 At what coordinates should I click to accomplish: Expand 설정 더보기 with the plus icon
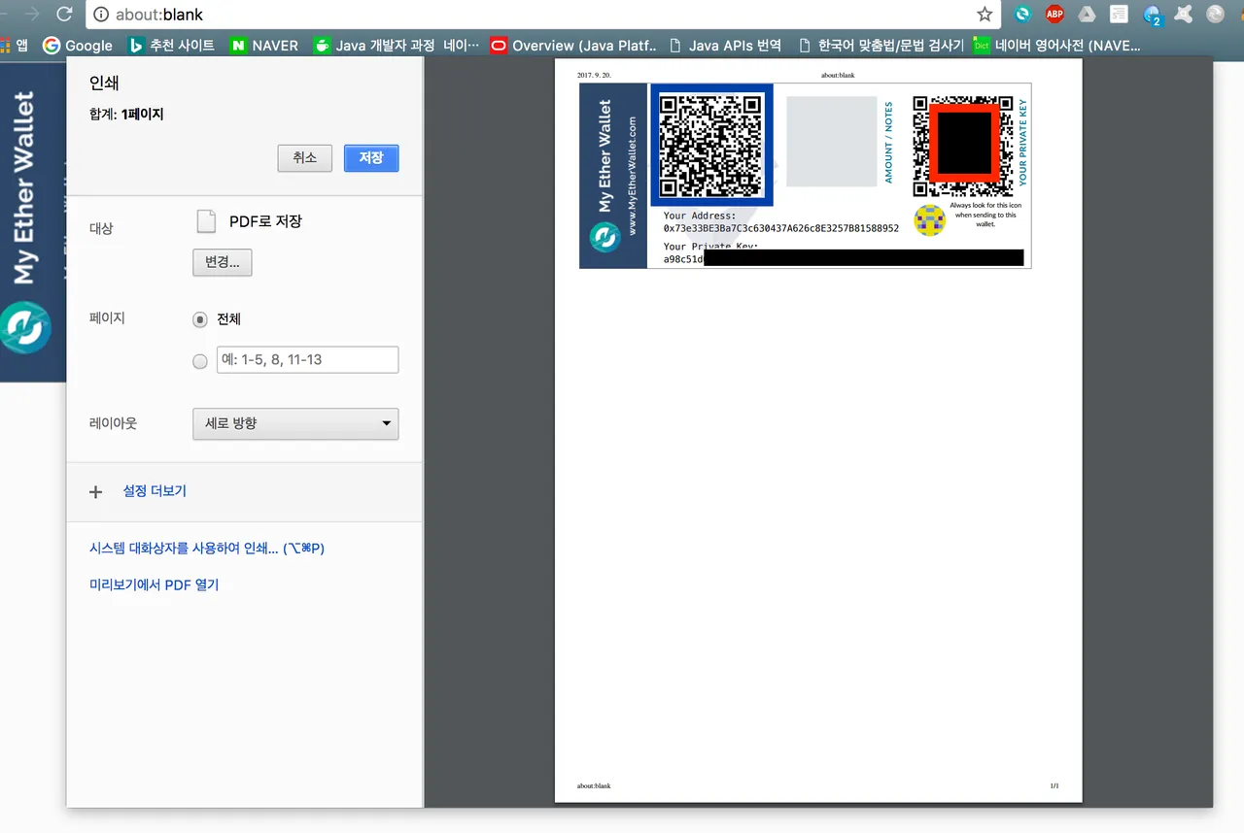[x=95, y=492]
